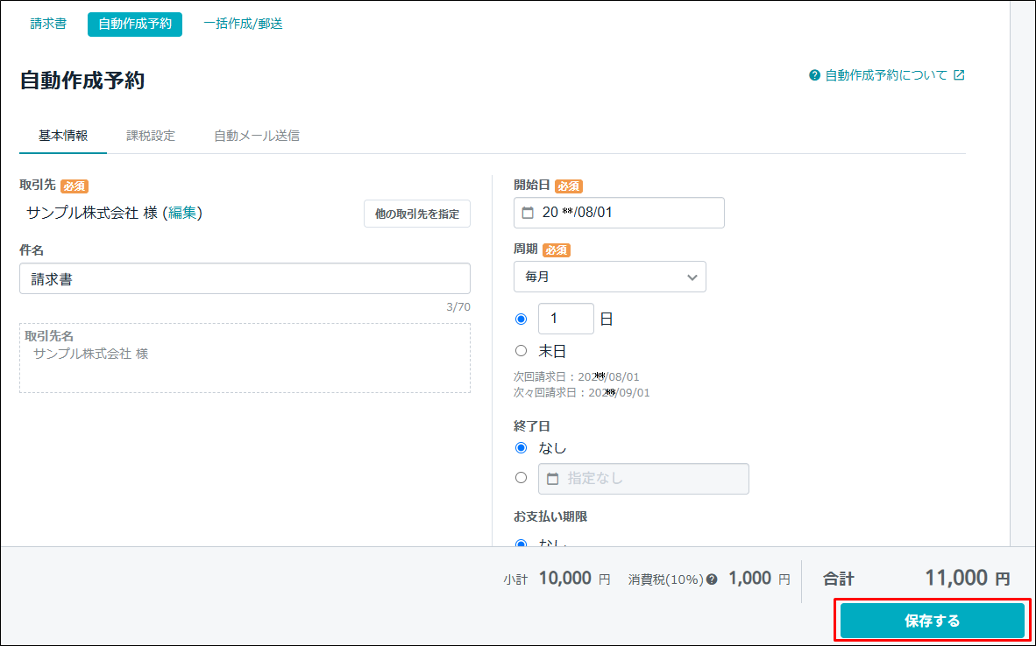Image resolution: width=1036 pixels, height=646 pixels.
Task: Click the 開始日 date field
Action: point(619,213)
